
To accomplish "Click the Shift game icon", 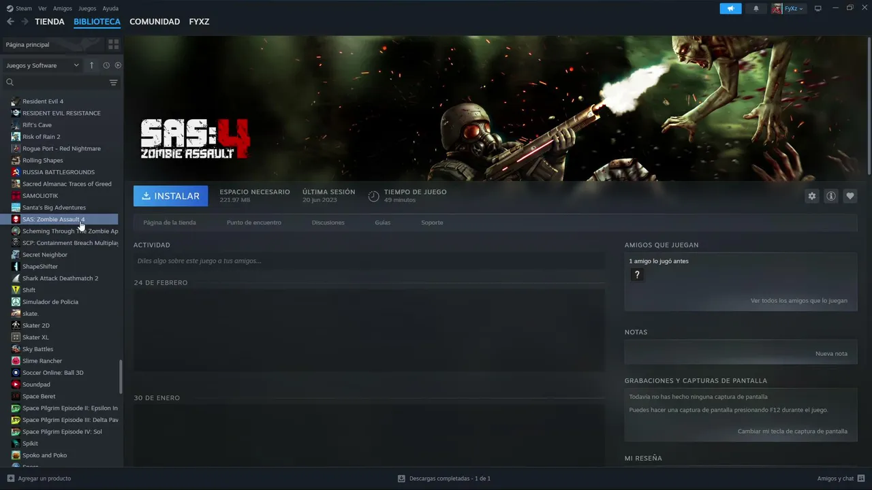I will coord(16,290).
